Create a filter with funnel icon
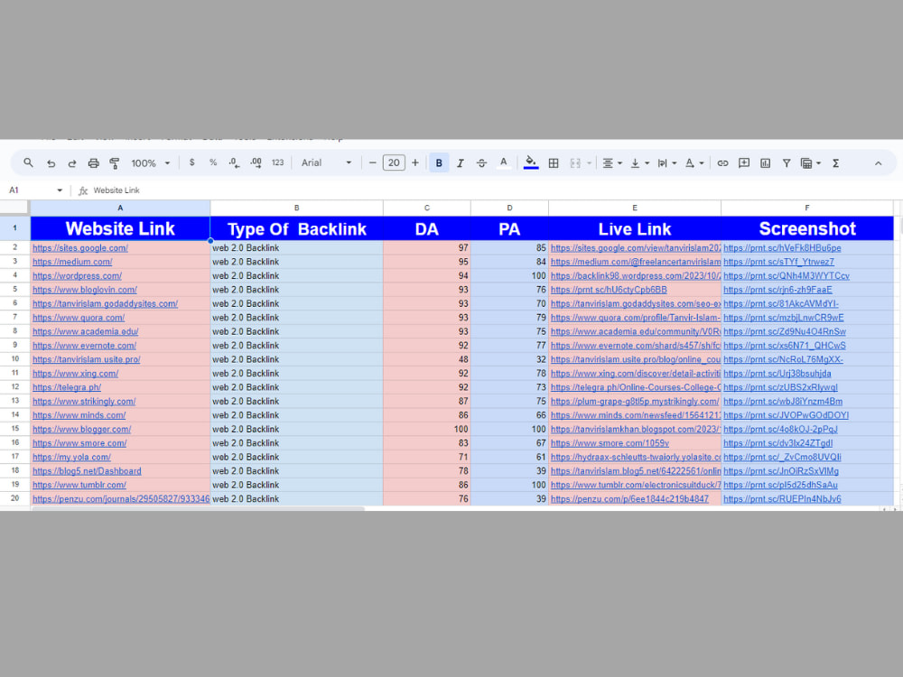903x677 pixels. (787, 163)
